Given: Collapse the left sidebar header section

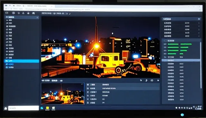Looking at the screenshot, I should click(x=37, y=17).
